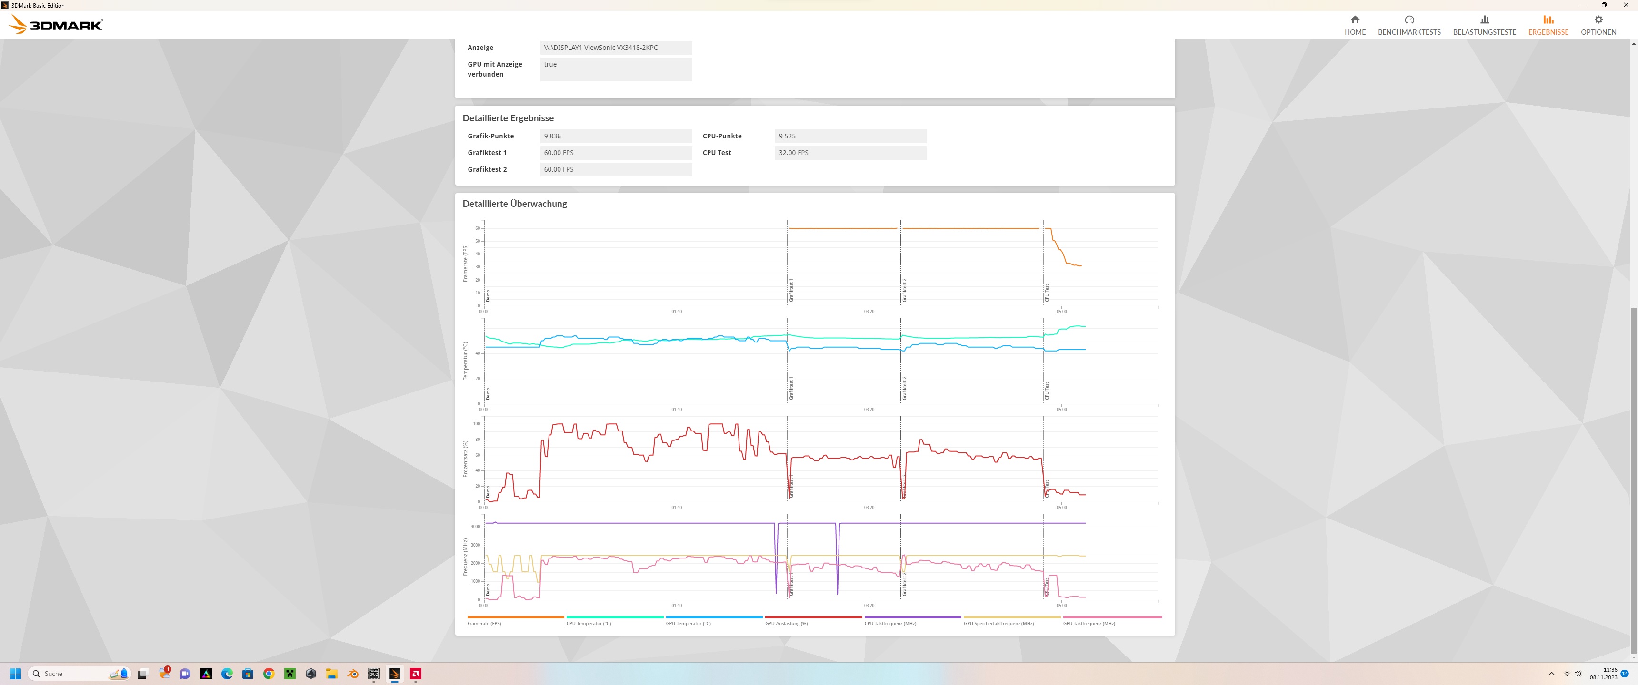Go to the Home tab
The image size is (1638, 685).
1354,25
